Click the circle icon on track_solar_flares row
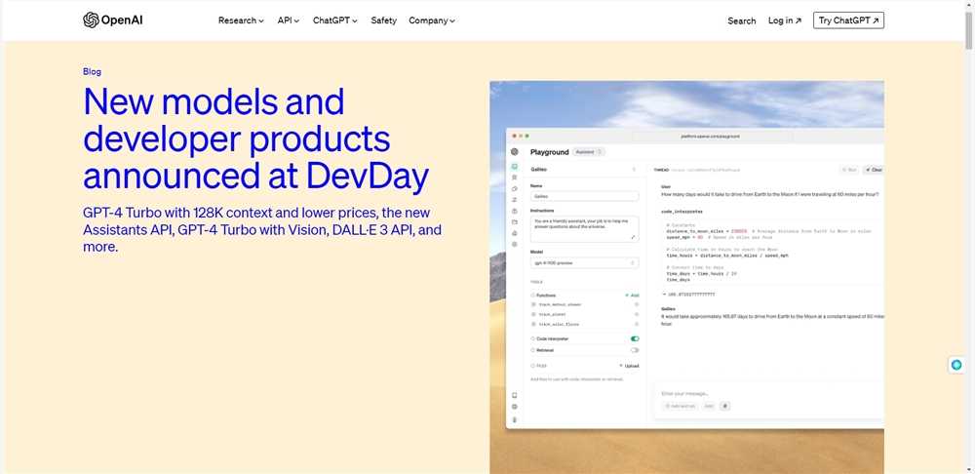 (x=636, y=325)
